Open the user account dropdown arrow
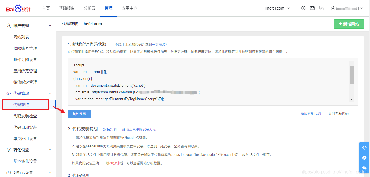This screenshot has width=370, height=177. pos(361,8)
